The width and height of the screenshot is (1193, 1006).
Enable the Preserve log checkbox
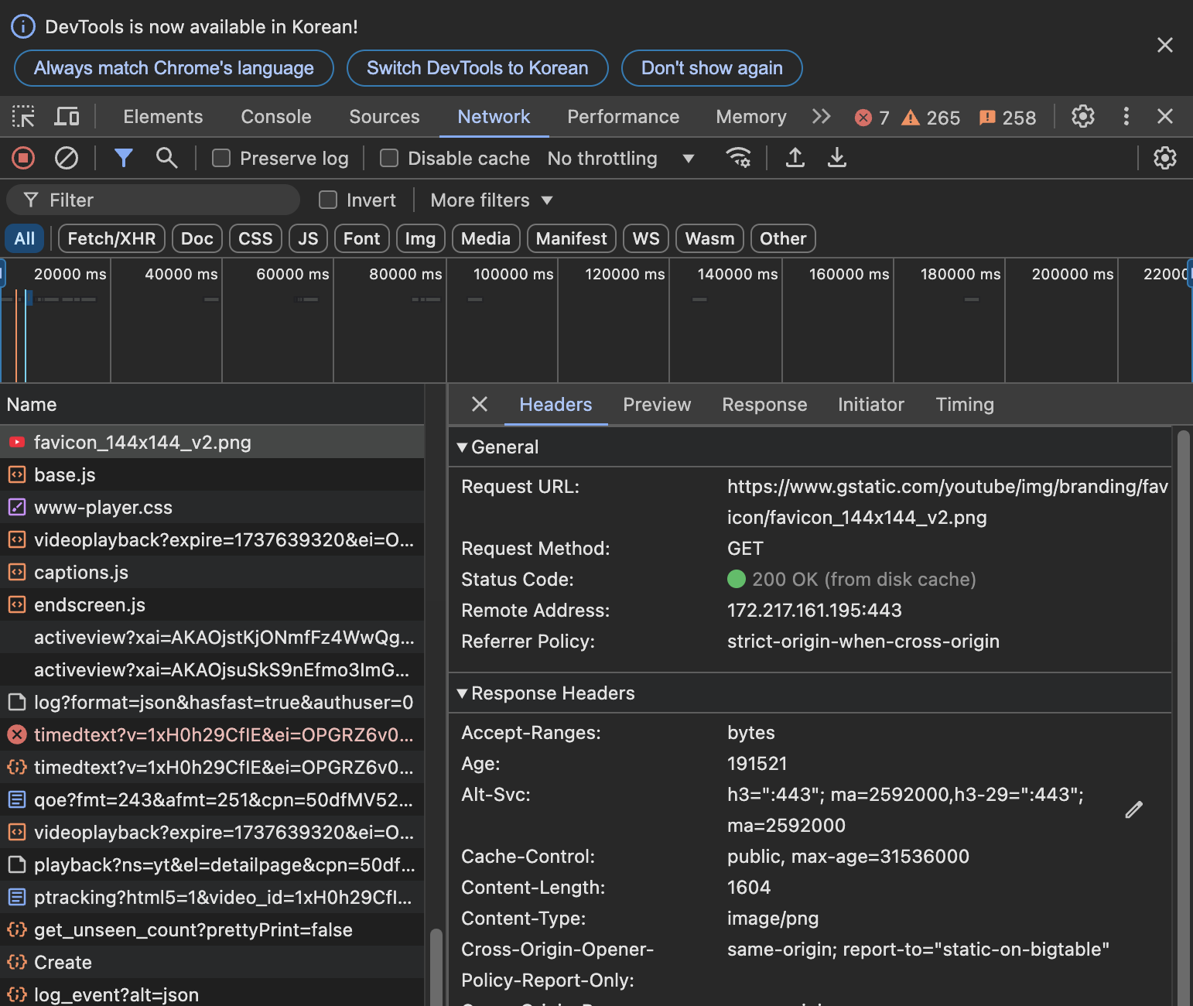(x=222, y=159)
